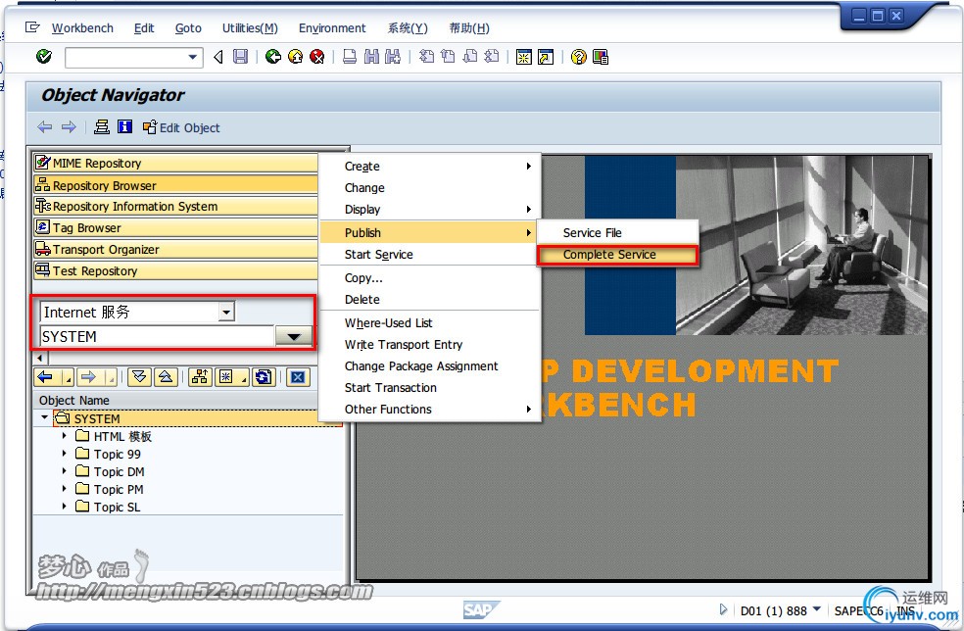Screen dimensions: 964x631
Task: Click Expand All Nodes icon
Action: (x=139, y=377)
